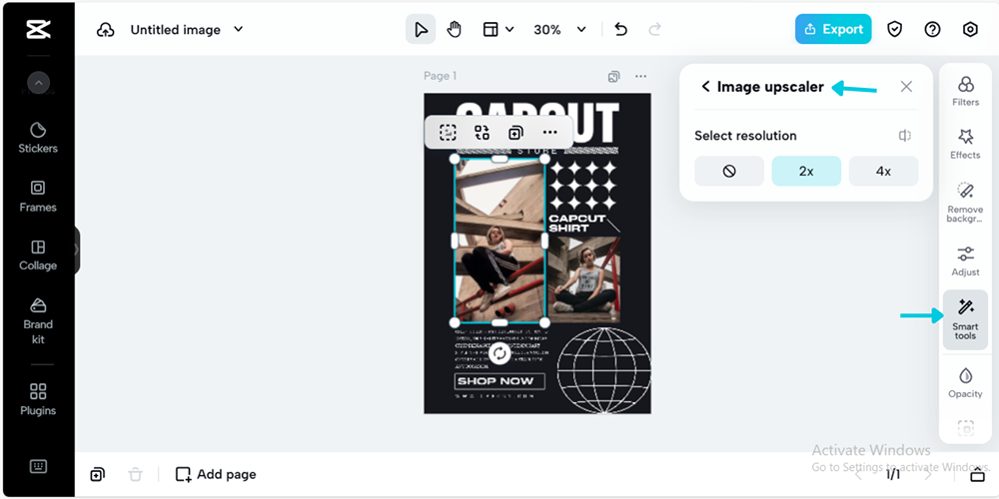Open the settings hexagon icon
The image size is (999, 499).
pos(970,29)
